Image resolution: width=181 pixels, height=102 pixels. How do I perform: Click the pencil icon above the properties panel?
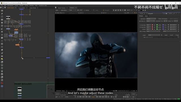pyautogui.click(x=145, y=10)
